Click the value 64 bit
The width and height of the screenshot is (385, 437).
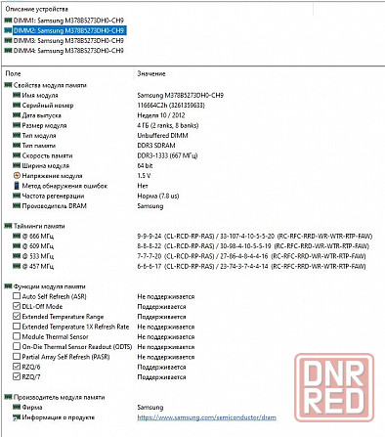(x=145, y=166)
